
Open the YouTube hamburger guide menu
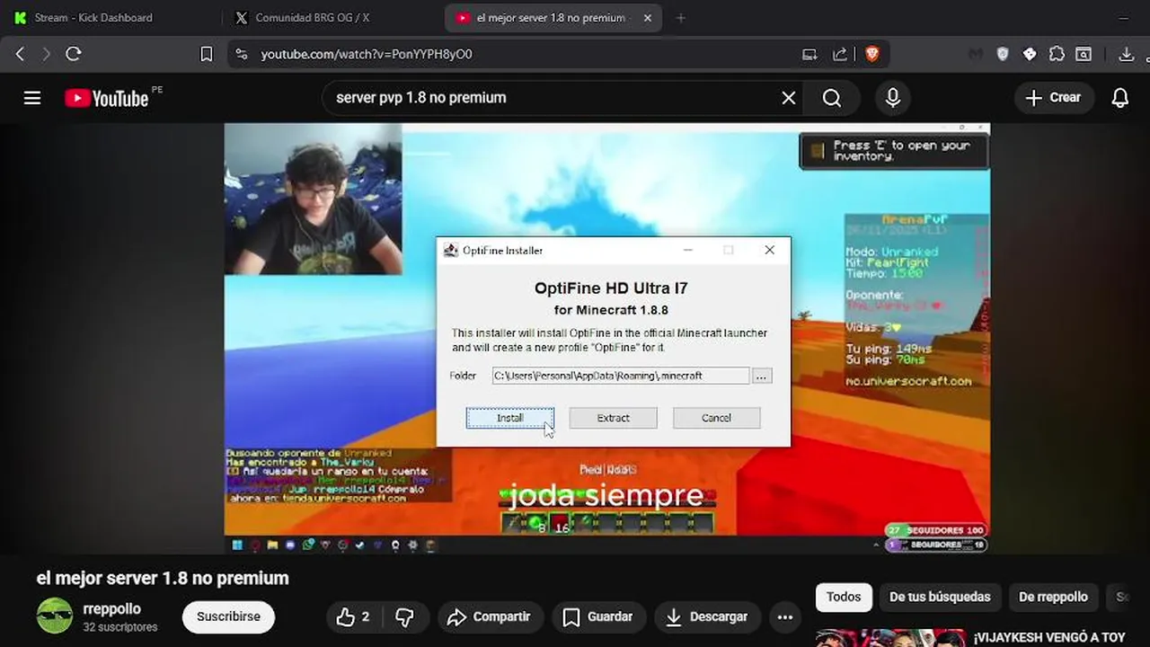pos(32,98)
